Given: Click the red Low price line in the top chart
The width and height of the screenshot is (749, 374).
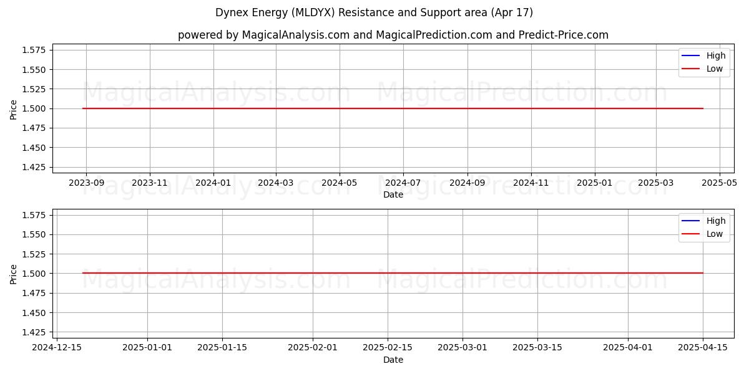Looking at the screenshot, I should [393, 108].
